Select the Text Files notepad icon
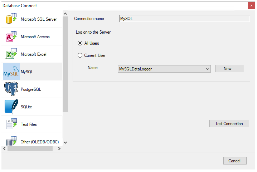This screenshot has height=172, width=257. coord(11,124)
